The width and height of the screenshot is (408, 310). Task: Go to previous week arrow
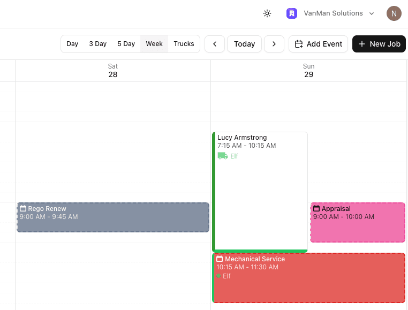(215, 44)
